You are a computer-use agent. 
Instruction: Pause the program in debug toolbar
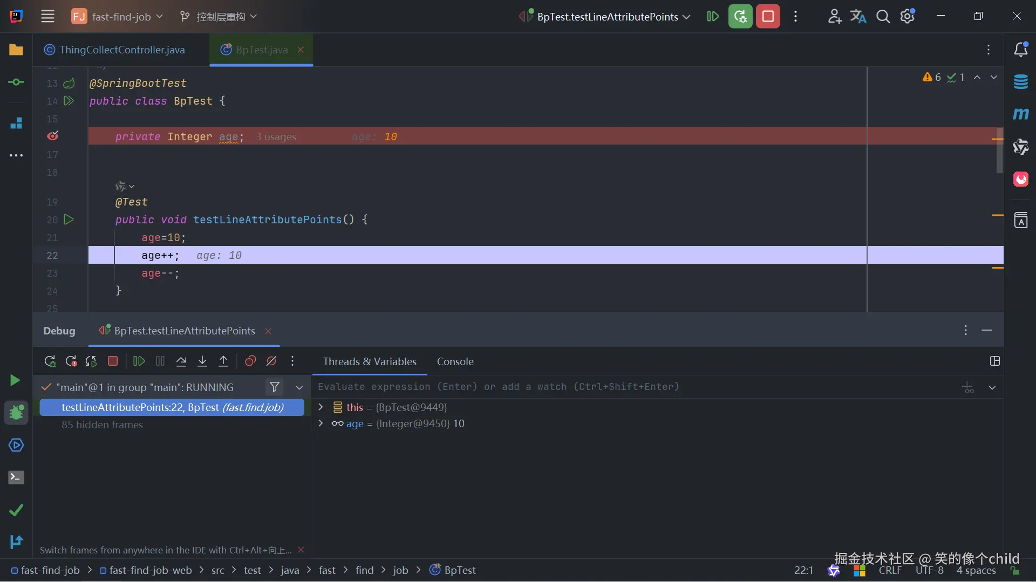click(160, 361)
